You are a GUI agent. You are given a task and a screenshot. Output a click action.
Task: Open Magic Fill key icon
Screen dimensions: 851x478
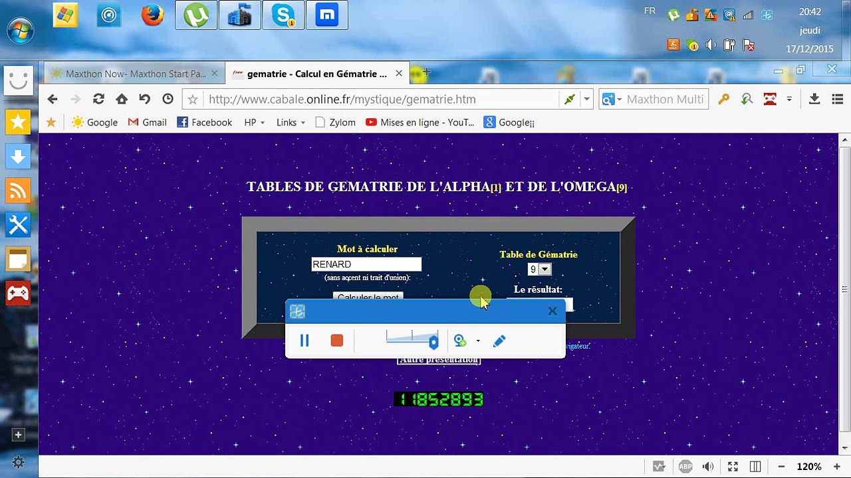(x=723, y=99)
